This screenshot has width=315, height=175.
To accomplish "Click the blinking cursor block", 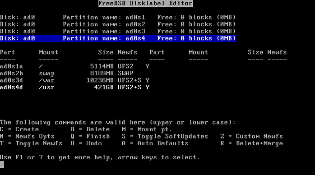I will [2, 165].
